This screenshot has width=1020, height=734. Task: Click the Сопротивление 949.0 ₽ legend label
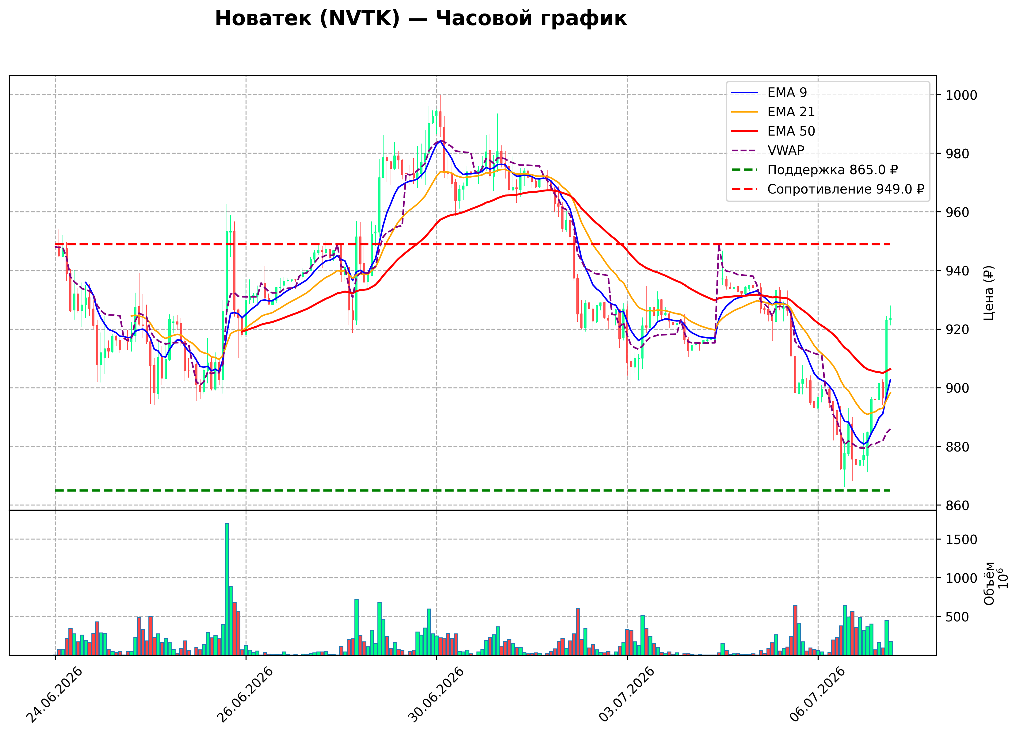click(846, 189)
